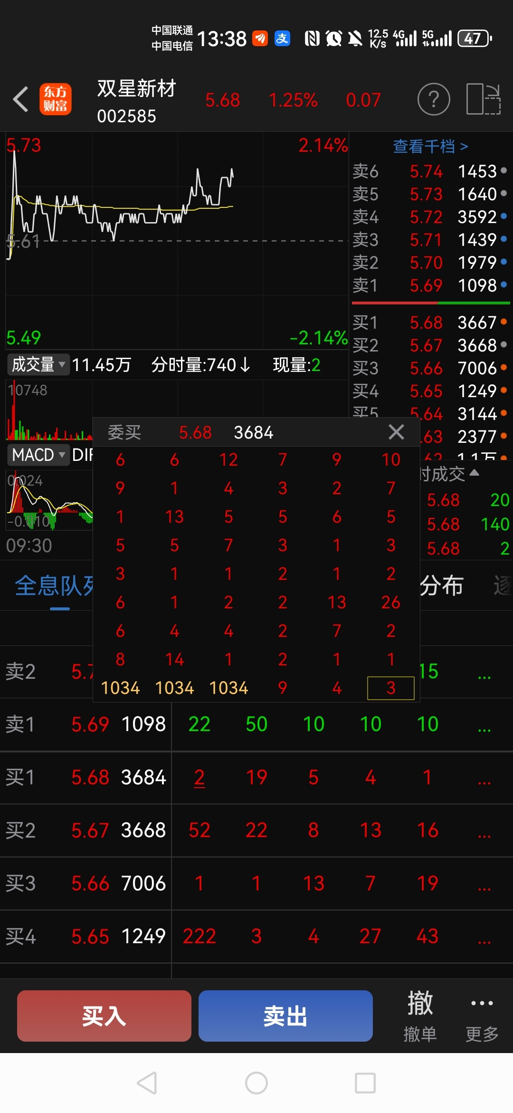Tap the battery indicator in status bar
Viewport: 513px width, 1113px height.
coord(474,38)
